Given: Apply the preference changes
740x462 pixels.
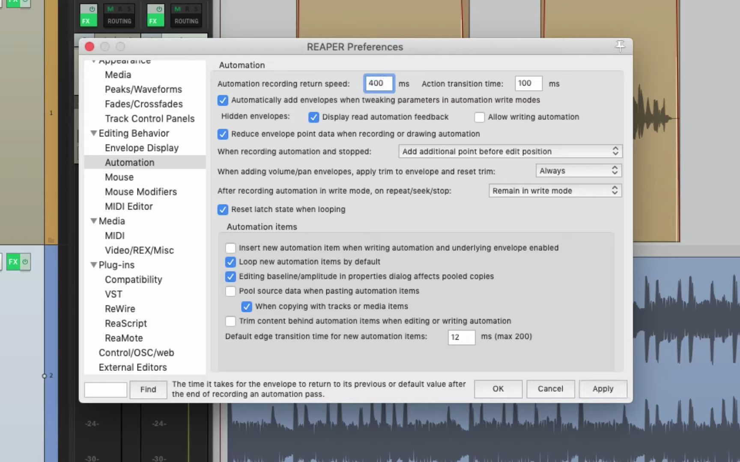Looking at the screenshot, I should (603, 389).
